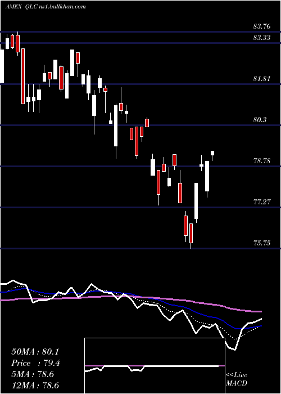
Task: Click the 75.75 price level label
Action: [x=262, y=243]
